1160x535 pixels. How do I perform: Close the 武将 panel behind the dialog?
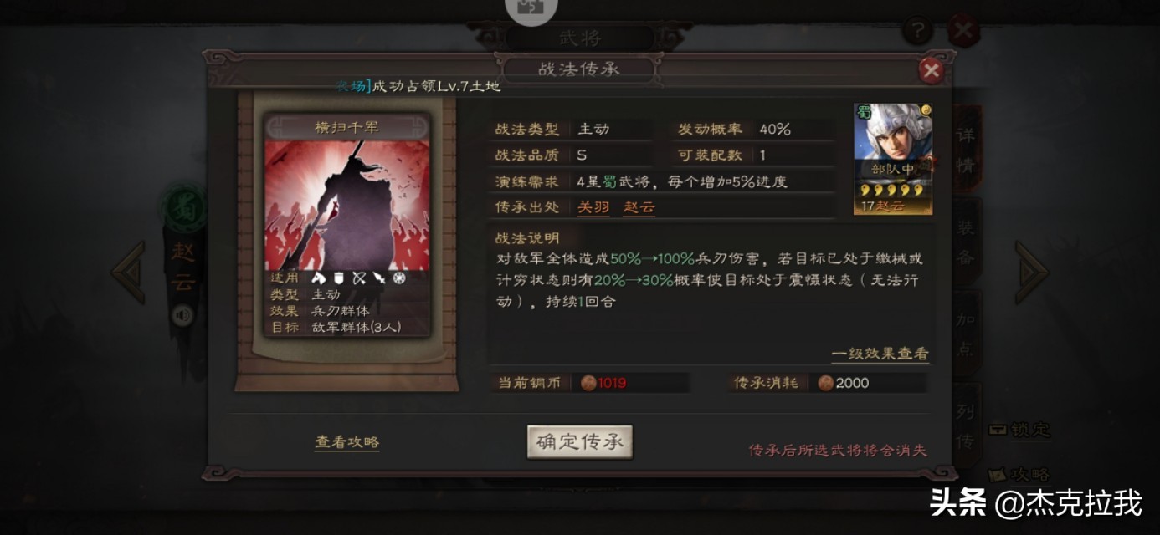963,31
